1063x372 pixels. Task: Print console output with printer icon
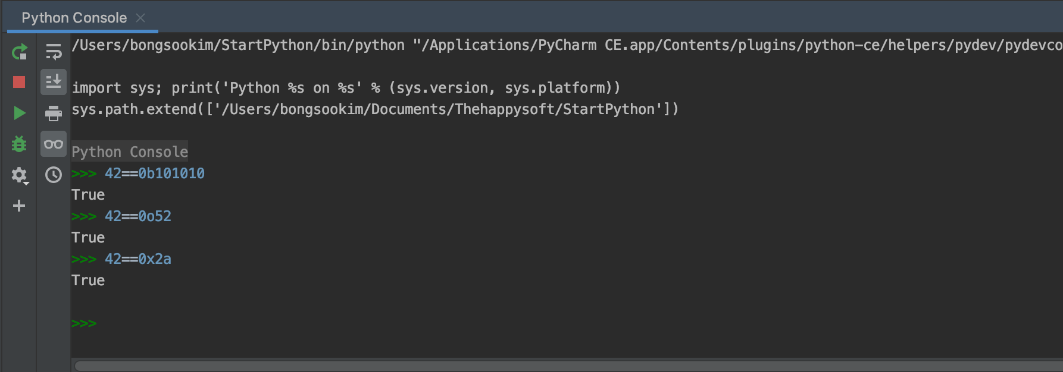click(54, 113)
